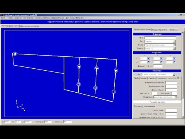This screenshot has width=185, height=139.
Task: Click the Имя input field
Action: 160,38
